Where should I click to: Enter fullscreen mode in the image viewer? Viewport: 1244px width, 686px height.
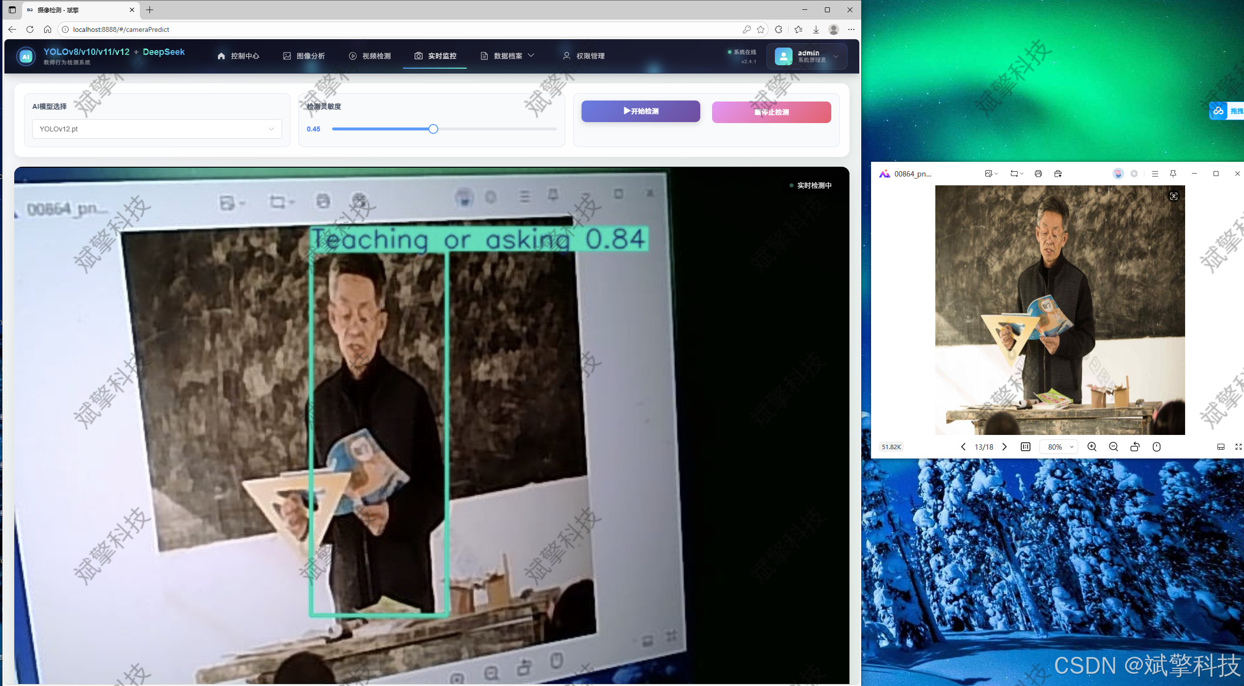(1238, 447)
